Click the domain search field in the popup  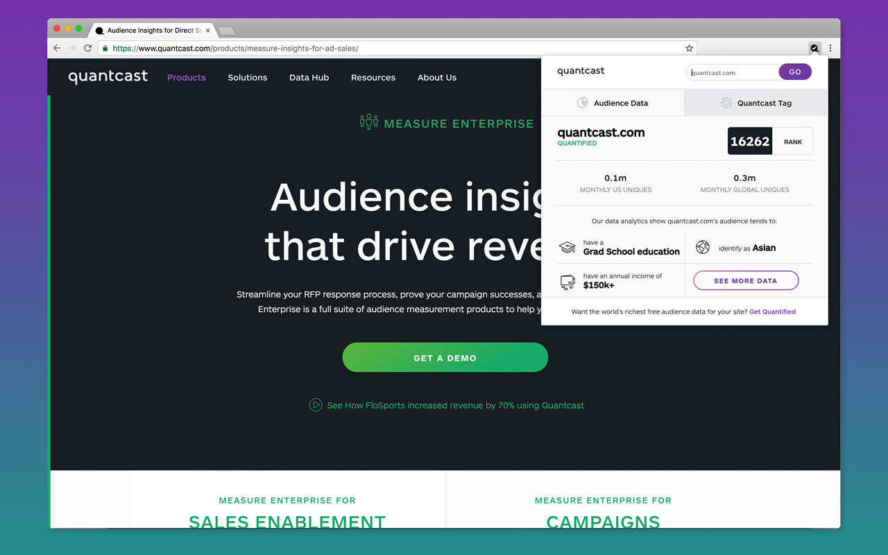click(733, 72)
